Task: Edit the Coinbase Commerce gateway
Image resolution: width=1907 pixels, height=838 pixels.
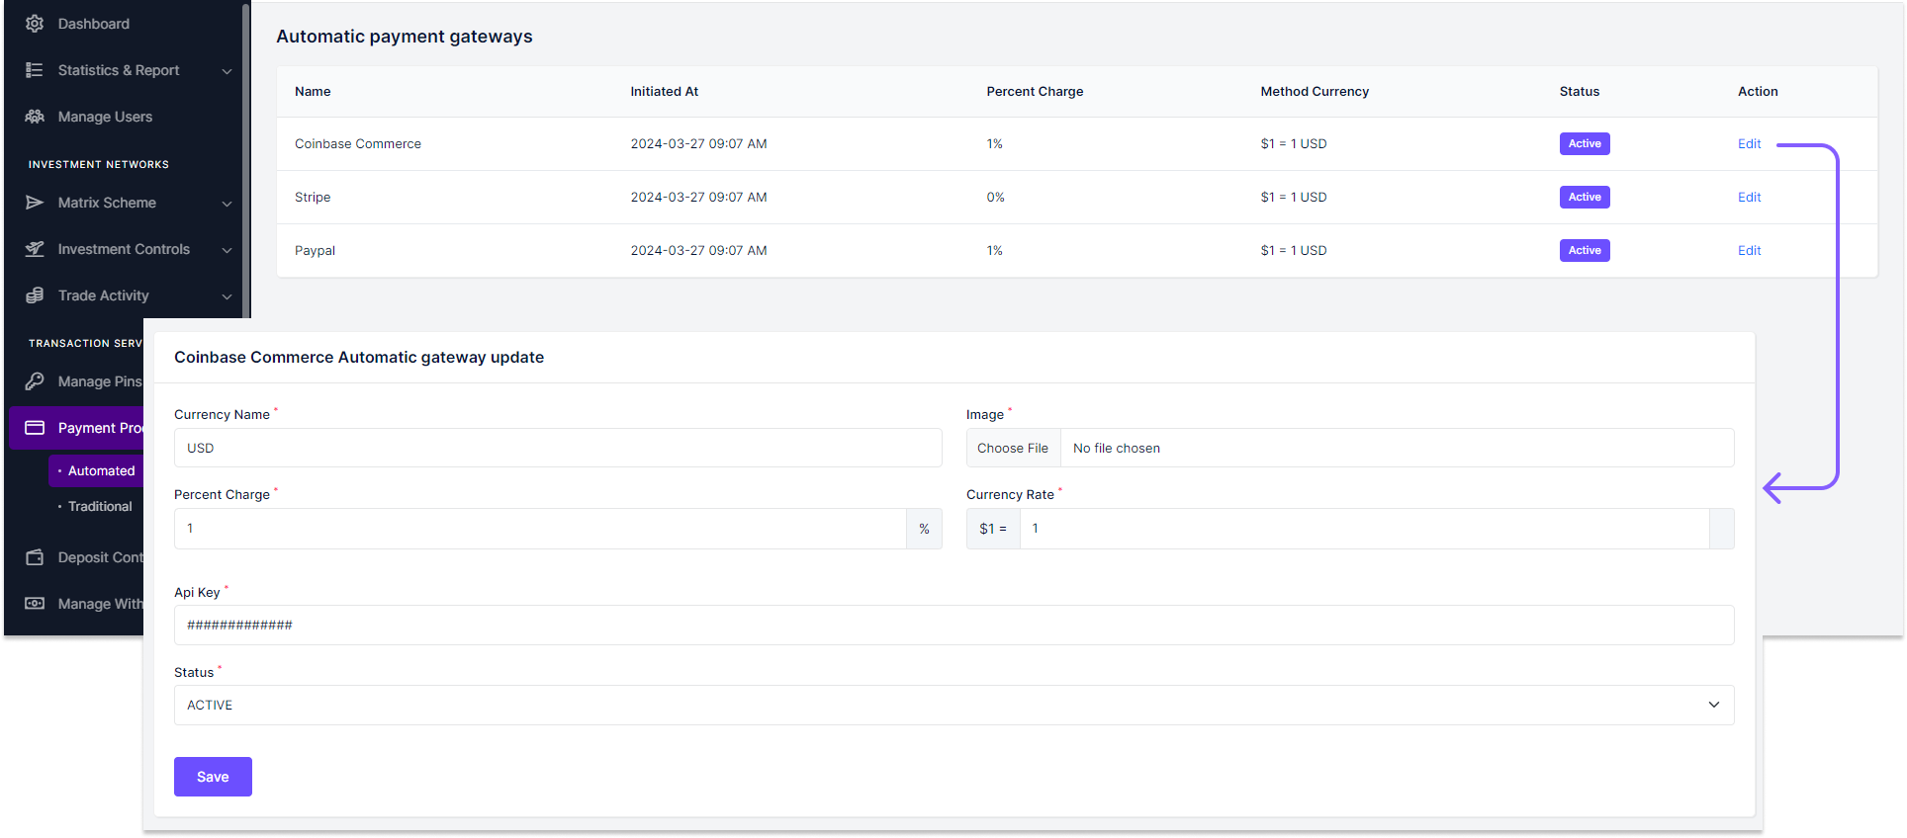Action: pyautogui.click(x=1749, y=144)
